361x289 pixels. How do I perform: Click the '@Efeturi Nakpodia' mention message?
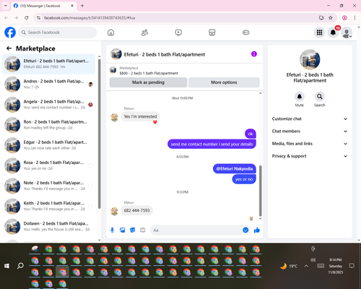235,169
